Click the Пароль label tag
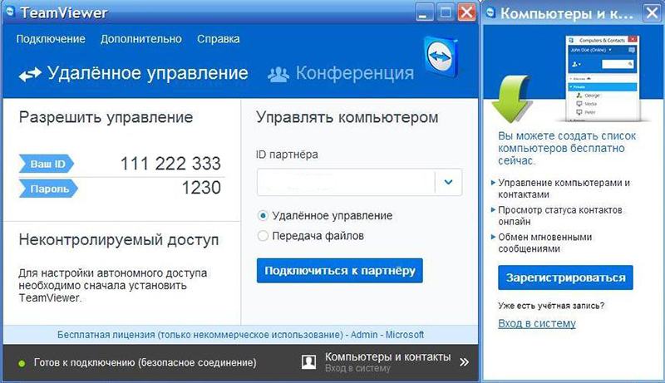This screenshot has width=665, height=383. coord(48,189)
